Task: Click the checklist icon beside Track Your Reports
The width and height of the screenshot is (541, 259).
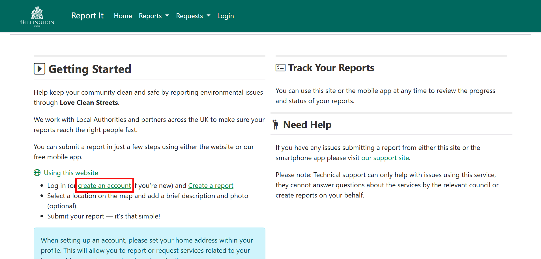Action: pos(280,68)
